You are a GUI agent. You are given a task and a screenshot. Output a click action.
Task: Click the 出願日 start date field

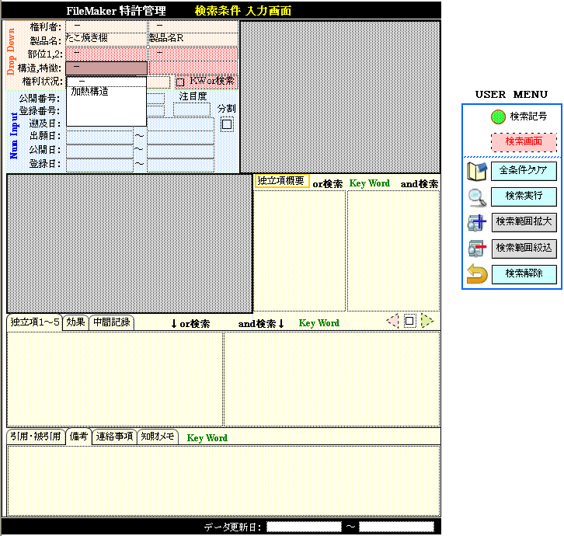(99, 137)
